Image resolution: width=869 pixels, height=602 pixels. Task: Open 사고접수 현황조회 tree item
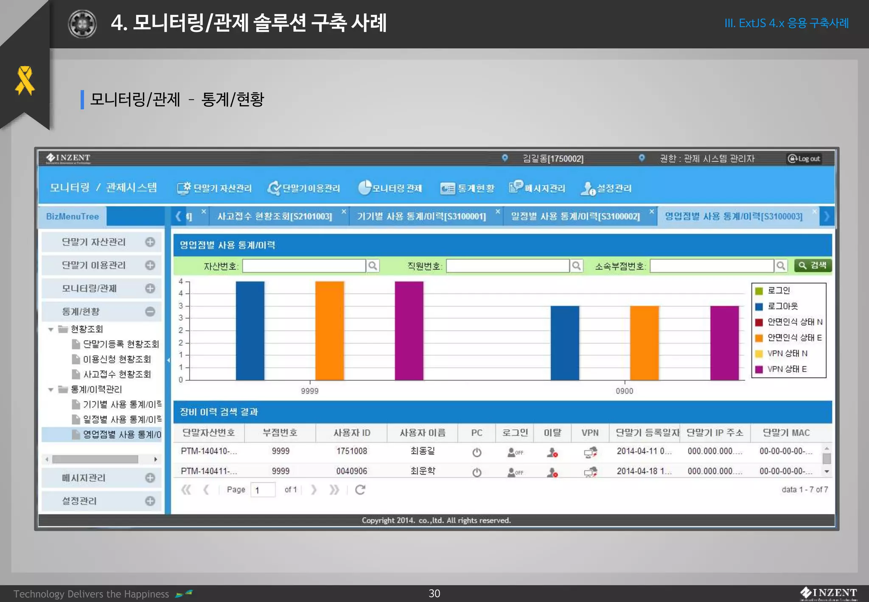[x=117, y=374]
